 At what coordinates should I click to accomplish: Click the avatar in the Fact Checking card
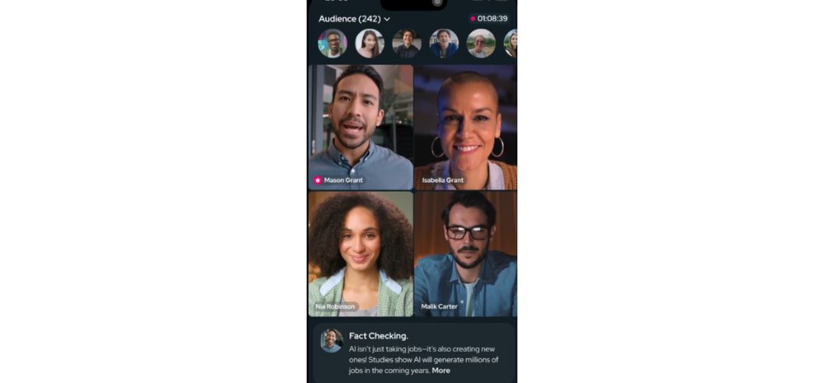(x=332, y=340)
